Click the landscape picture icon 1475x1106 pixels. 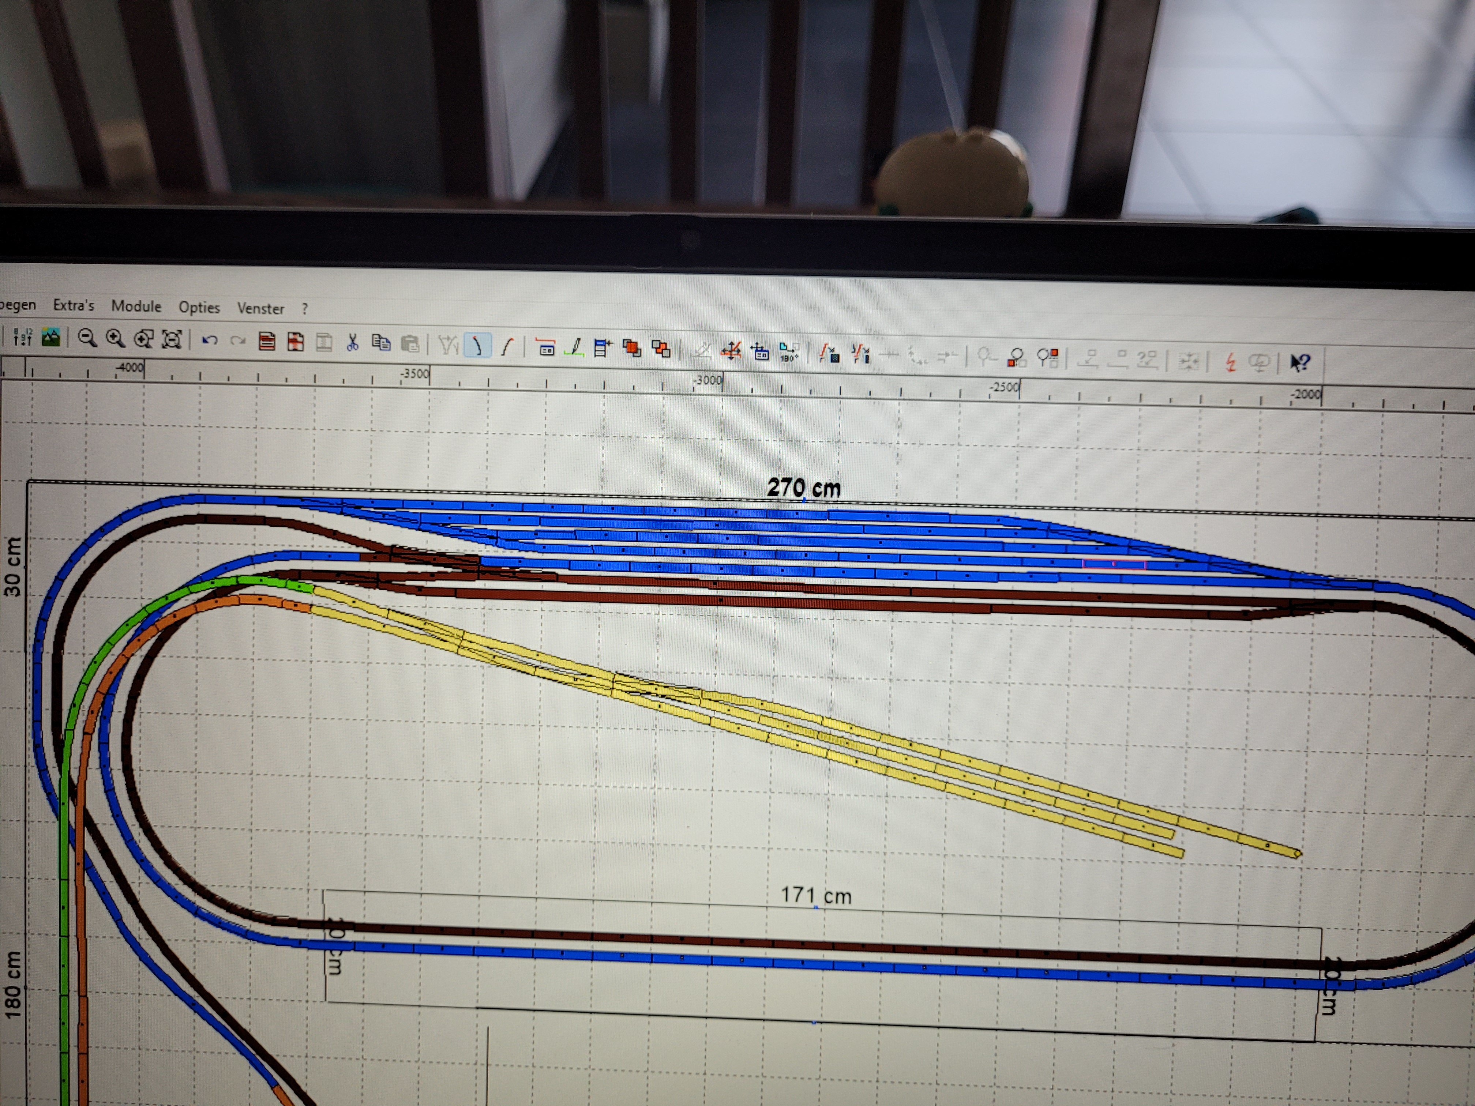click(51, 337)
